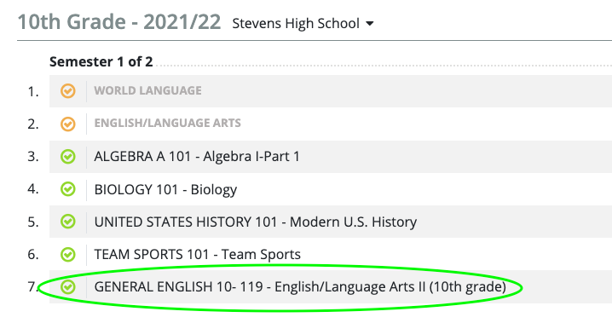Click orange check icon beside WORLD LANGUAGE
This screenshot has height=323, width=612.
click(x=68, y=91)
